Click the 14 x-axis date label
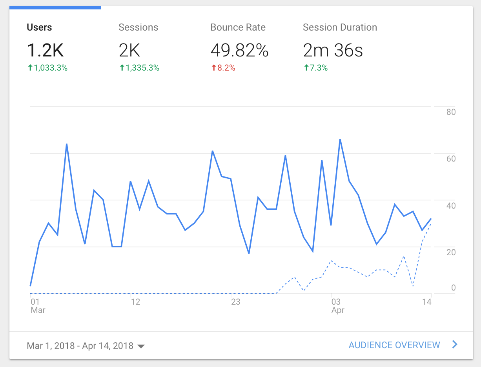Viewport: 481px width, 367px height. pos(427,302)
